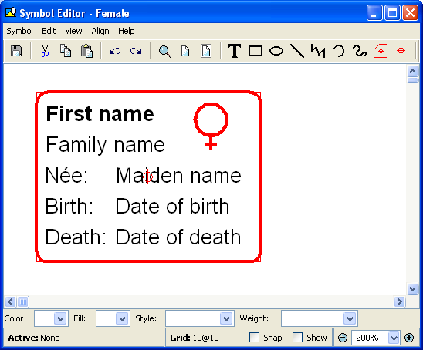423x350 pixels.
Task: Click the vertical scrollbar down arrow
Action: click(x=412, y=289)
